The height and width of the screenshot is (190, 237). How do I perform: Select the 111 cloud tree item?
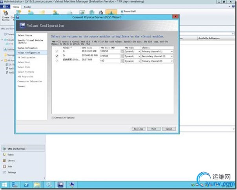point(9,44)
